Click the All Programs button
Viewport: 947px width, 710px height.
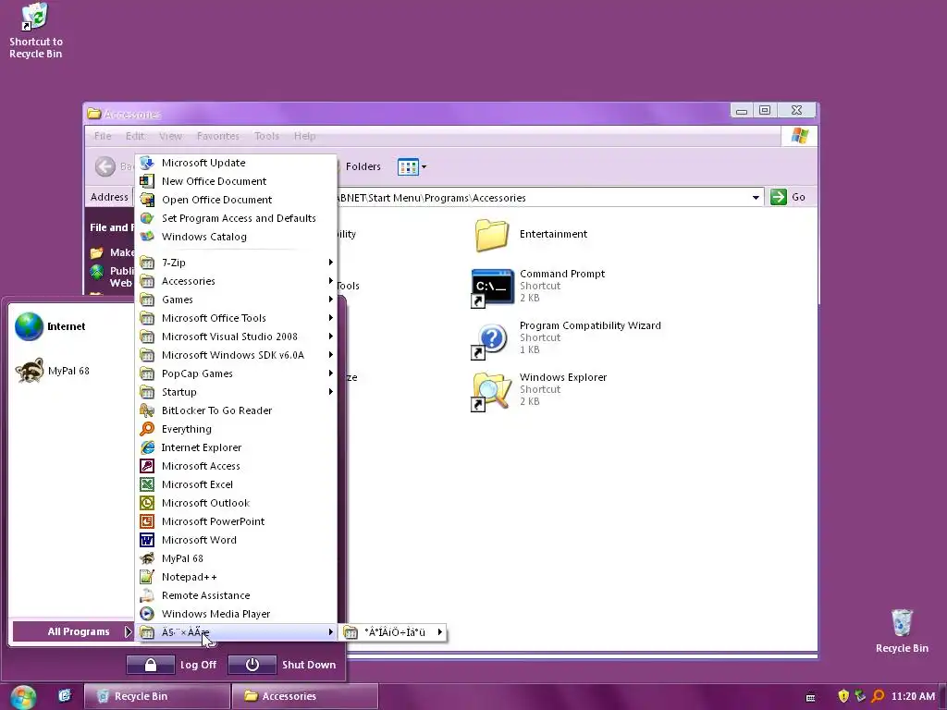coord(72,631)
